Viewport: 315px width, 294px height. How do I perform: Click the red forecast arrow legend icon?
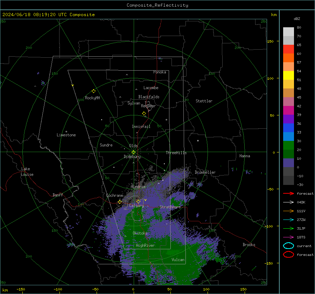(x=288, y=193)
